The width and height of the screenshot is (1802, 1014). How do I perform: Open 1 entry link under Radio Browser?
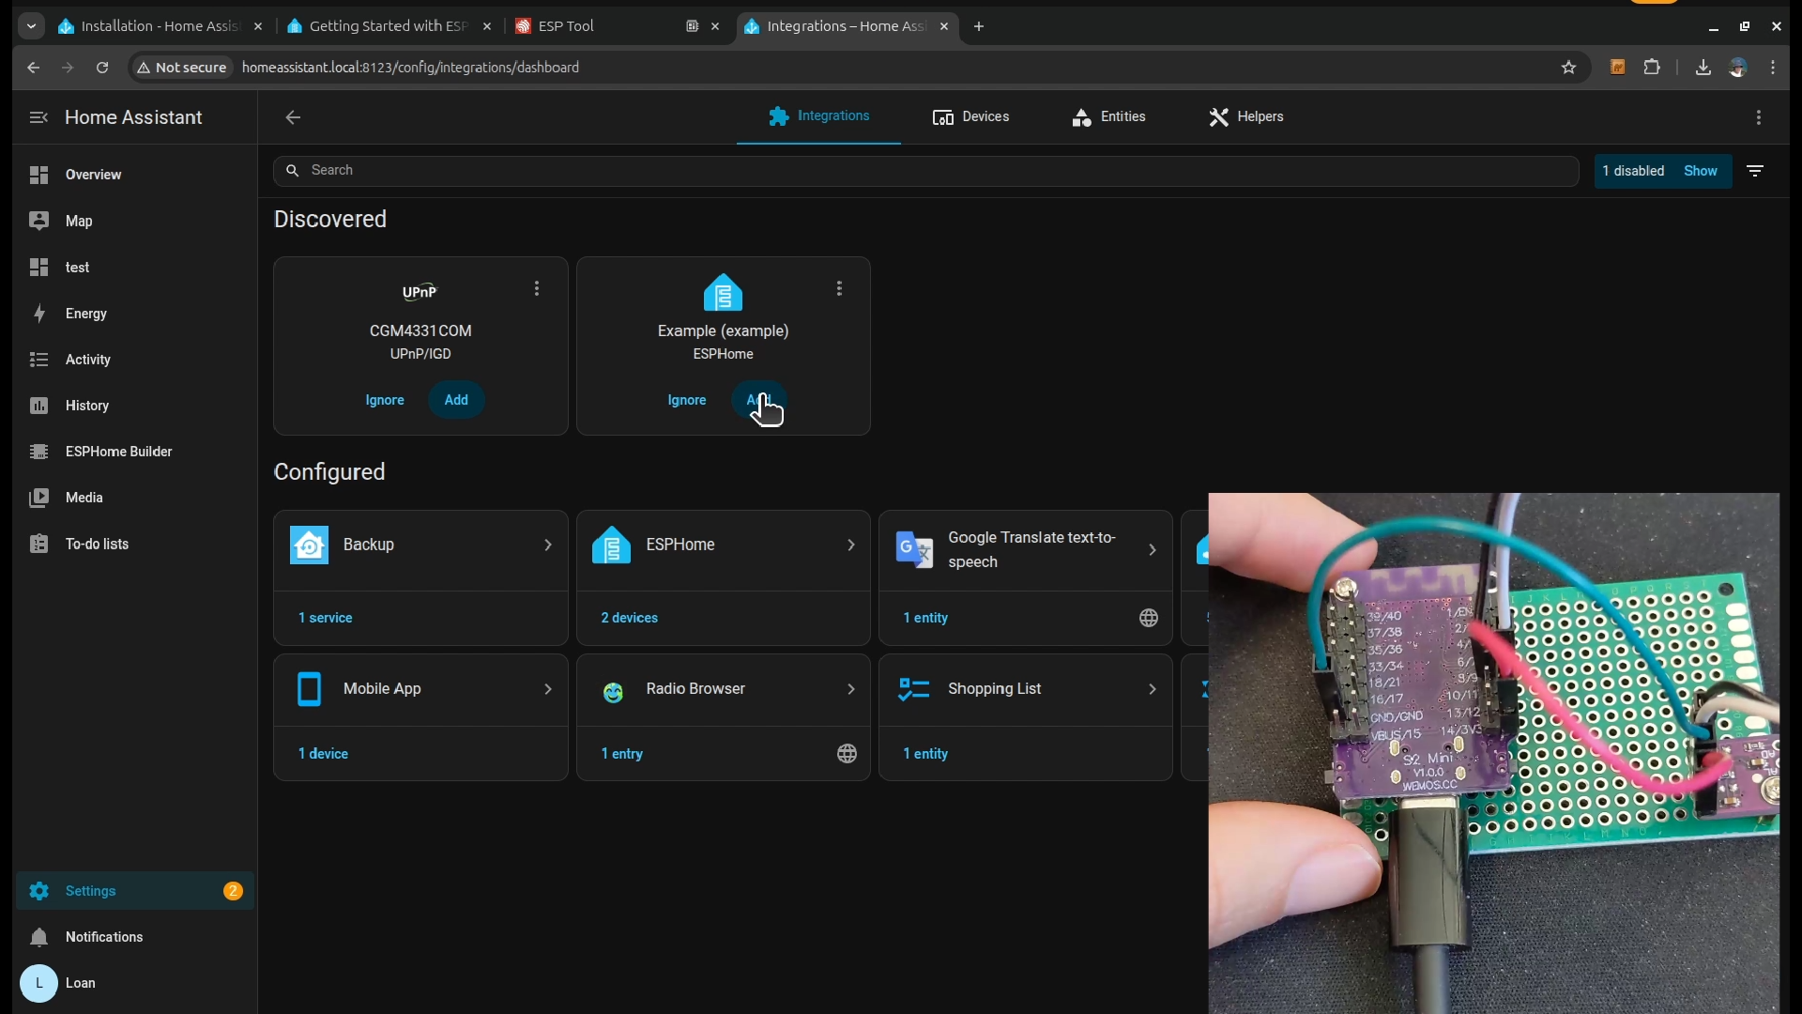pos(622,754)
